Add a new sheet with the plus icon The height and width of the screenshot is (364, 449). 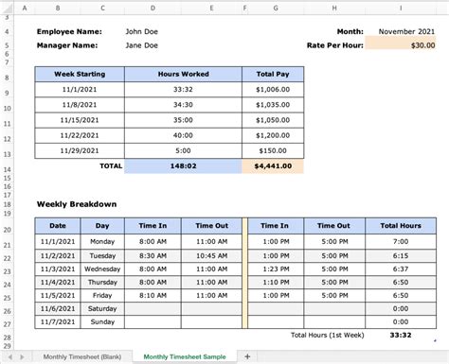(x=247, y=356)
